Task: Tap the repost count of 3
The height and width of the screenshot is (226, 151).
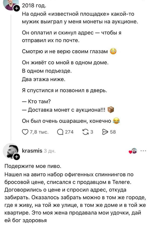Action: [92, 132]
